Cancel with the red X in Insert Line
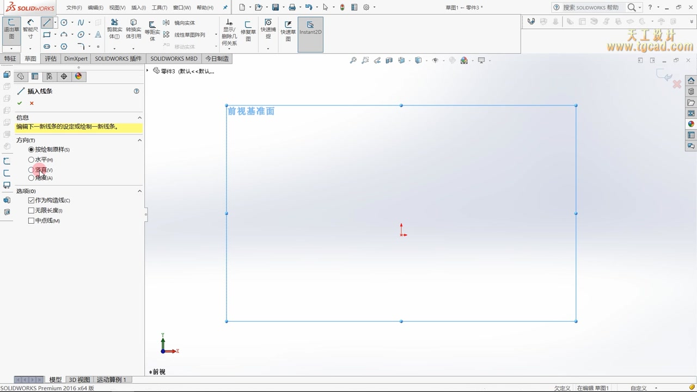The height and width of the screenshot is (392, 697). [32, 103]
